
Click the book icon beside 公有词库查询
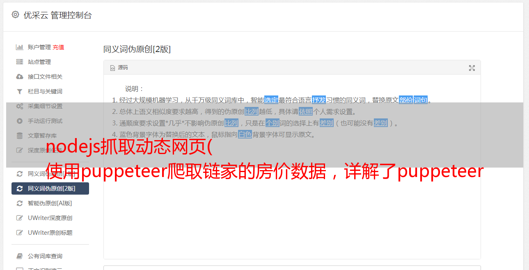pyautogui.click(x=19, y=256)
